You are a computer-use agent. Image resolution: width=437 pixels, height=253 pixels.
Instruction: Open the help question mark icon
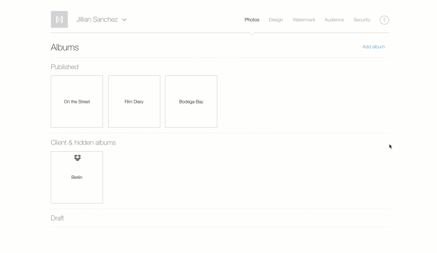(x=384, y=20)
